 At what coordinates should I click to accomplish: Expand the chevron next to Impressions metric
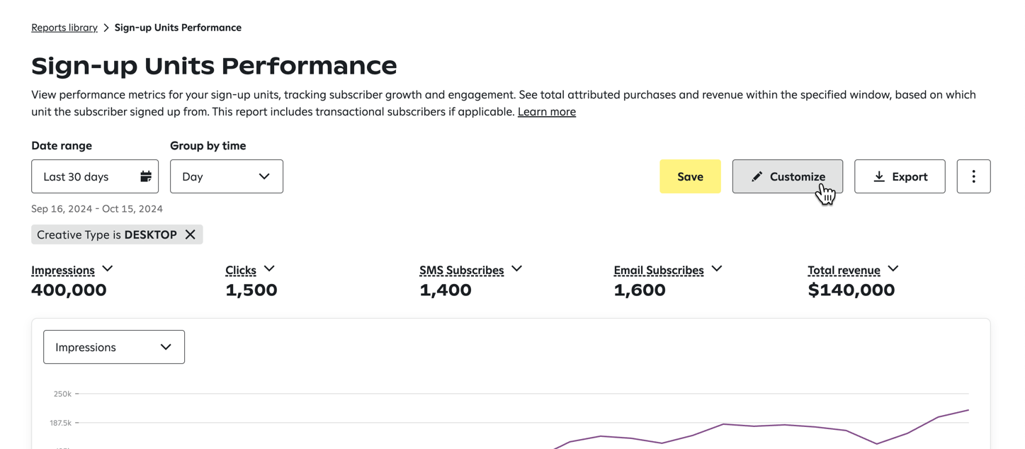[x=108, y=268]
